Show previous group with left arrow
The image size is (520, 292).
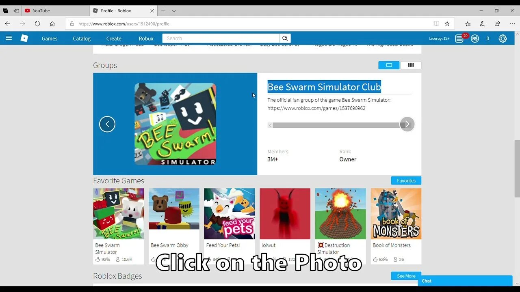pos(107,124)
